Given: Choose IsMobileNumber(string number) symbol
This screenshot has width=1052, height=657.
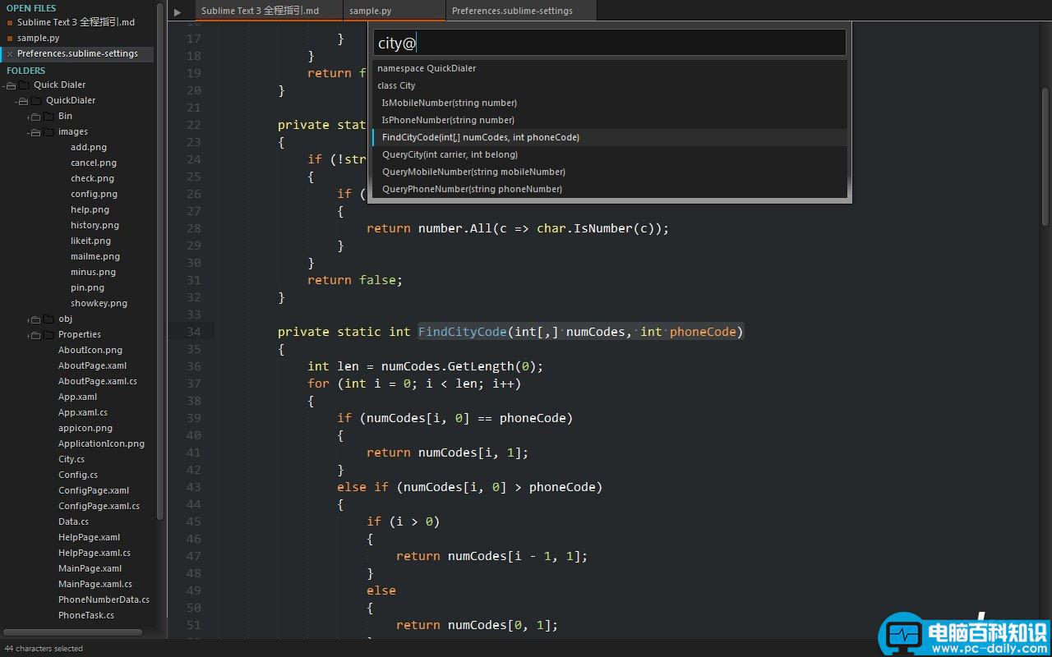Looking at the screenshot, I should tap(609, 103).
